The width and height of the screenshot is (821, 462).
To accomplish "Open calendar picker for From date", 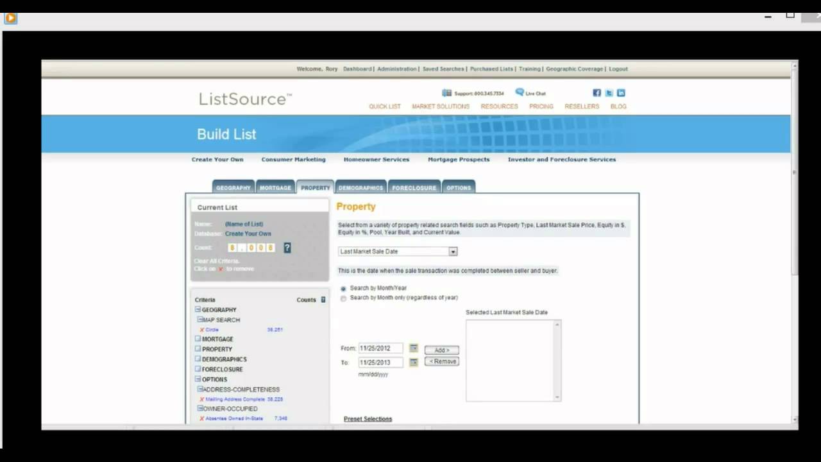I will [x=414, y=348].
